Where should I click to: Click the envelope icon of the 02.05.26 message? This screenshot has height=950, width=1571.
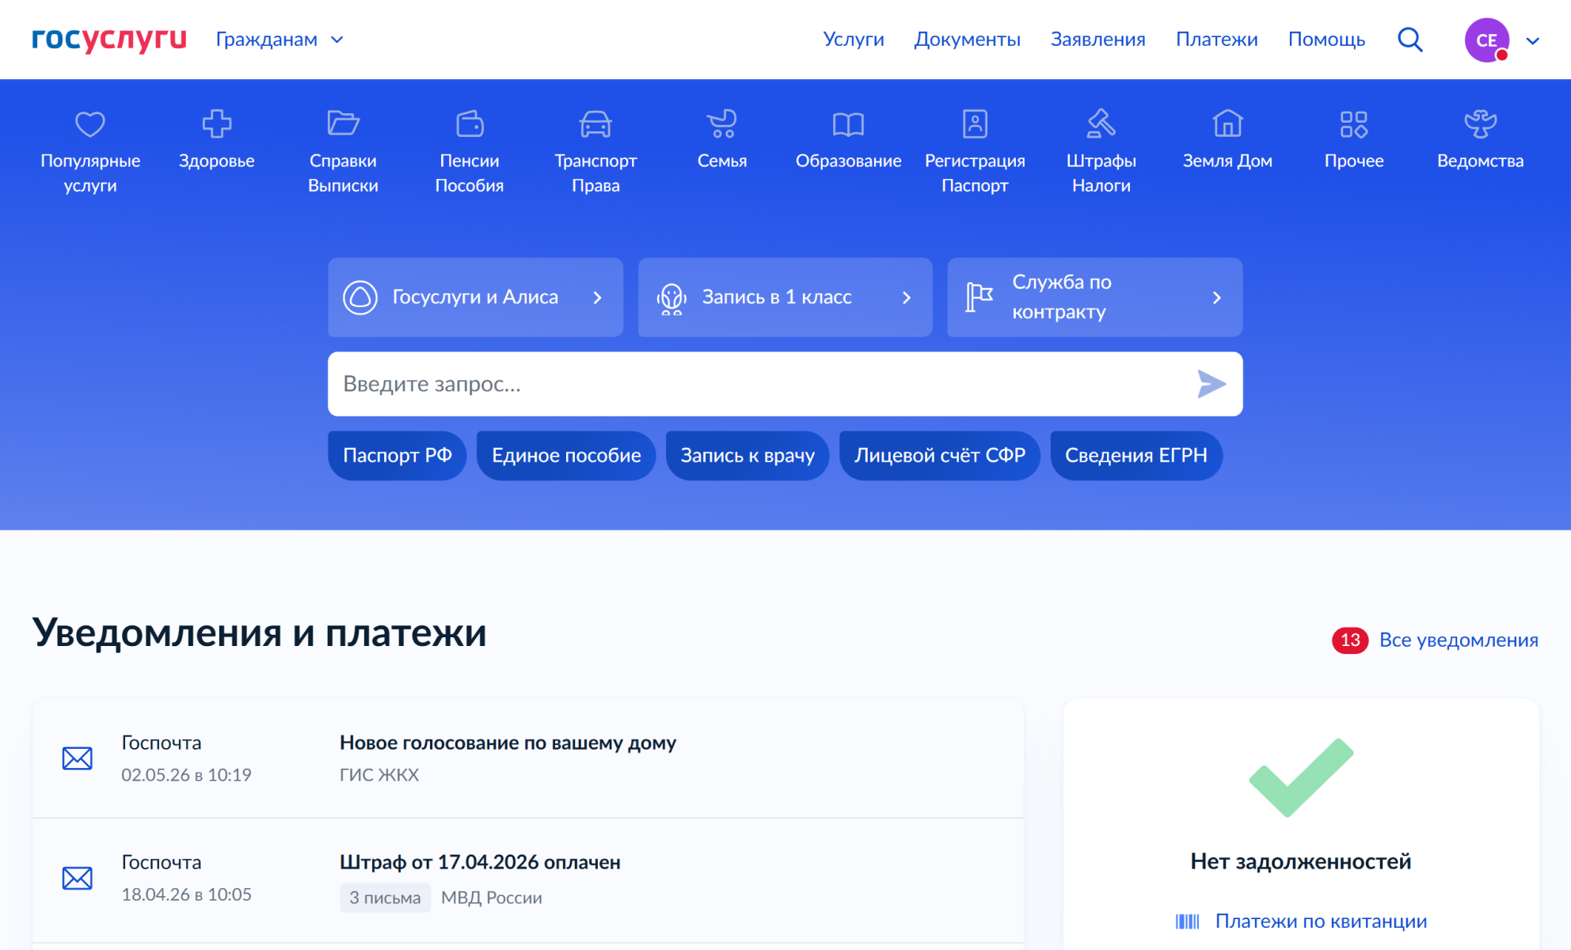click(77, 758)
